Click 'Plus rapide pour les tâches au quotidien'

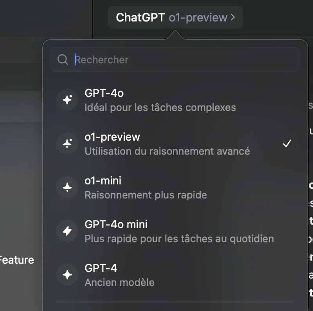(x=179, y=239)
